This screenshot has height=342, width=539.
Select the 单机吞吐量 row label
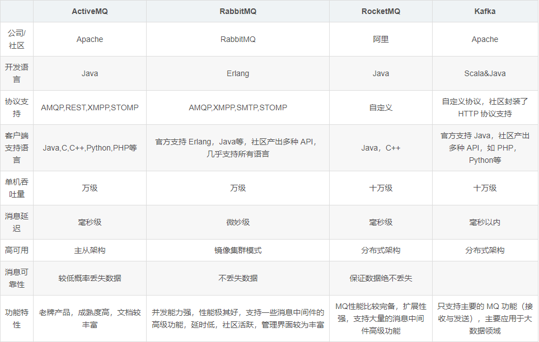(16, 188)
